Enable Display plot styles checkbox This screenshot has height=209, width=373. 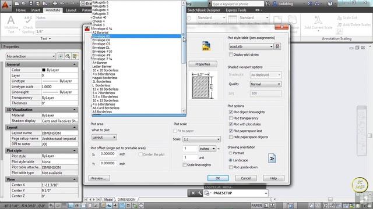point(231,55)
